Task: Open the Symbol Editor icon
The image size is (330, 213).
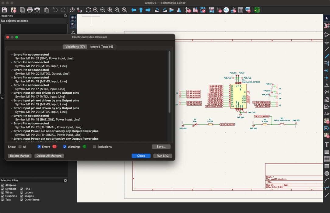Action: 188,10
